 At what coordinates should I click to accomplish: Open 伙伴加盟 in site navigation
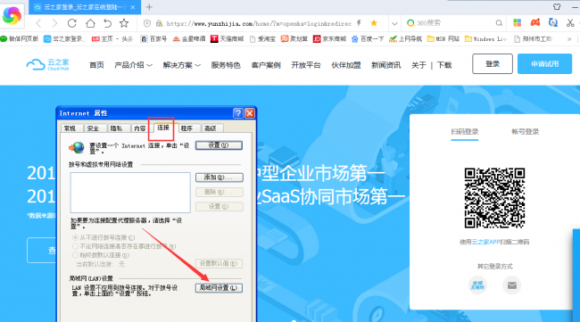346,65
